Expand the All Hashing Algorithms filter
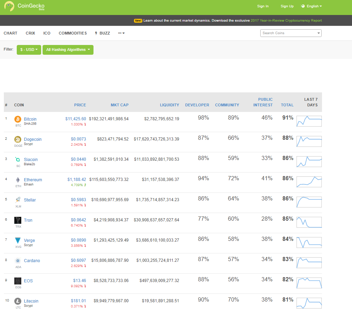The height and width of the screenshot is (312, 352). [x=68, y=50]
